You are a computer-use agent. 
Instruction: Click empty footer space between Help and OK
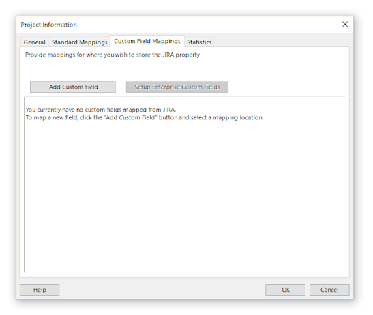tap(162, 290)
